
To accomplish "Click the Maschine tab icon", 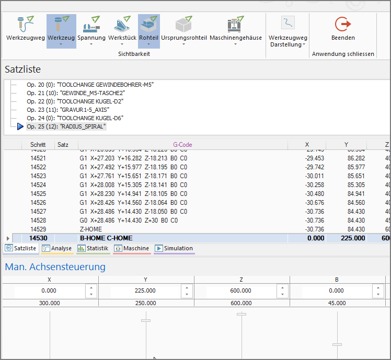I will (x=118, y=248).
